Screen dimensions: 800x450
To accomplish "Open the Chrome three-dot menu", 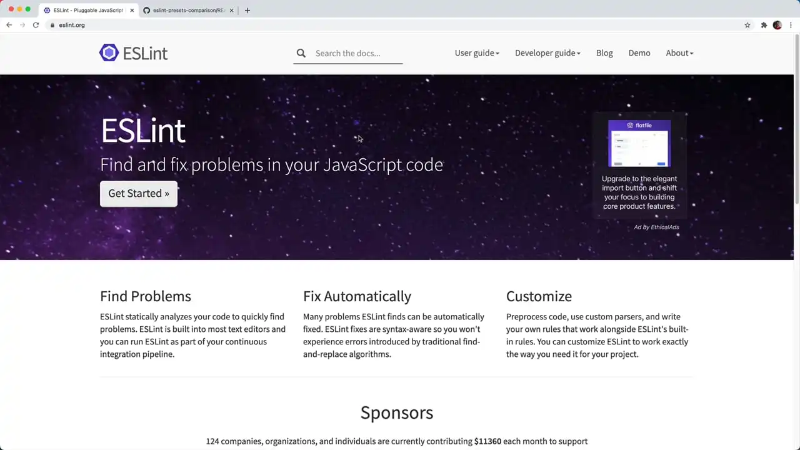I will [x=791, y=25].
